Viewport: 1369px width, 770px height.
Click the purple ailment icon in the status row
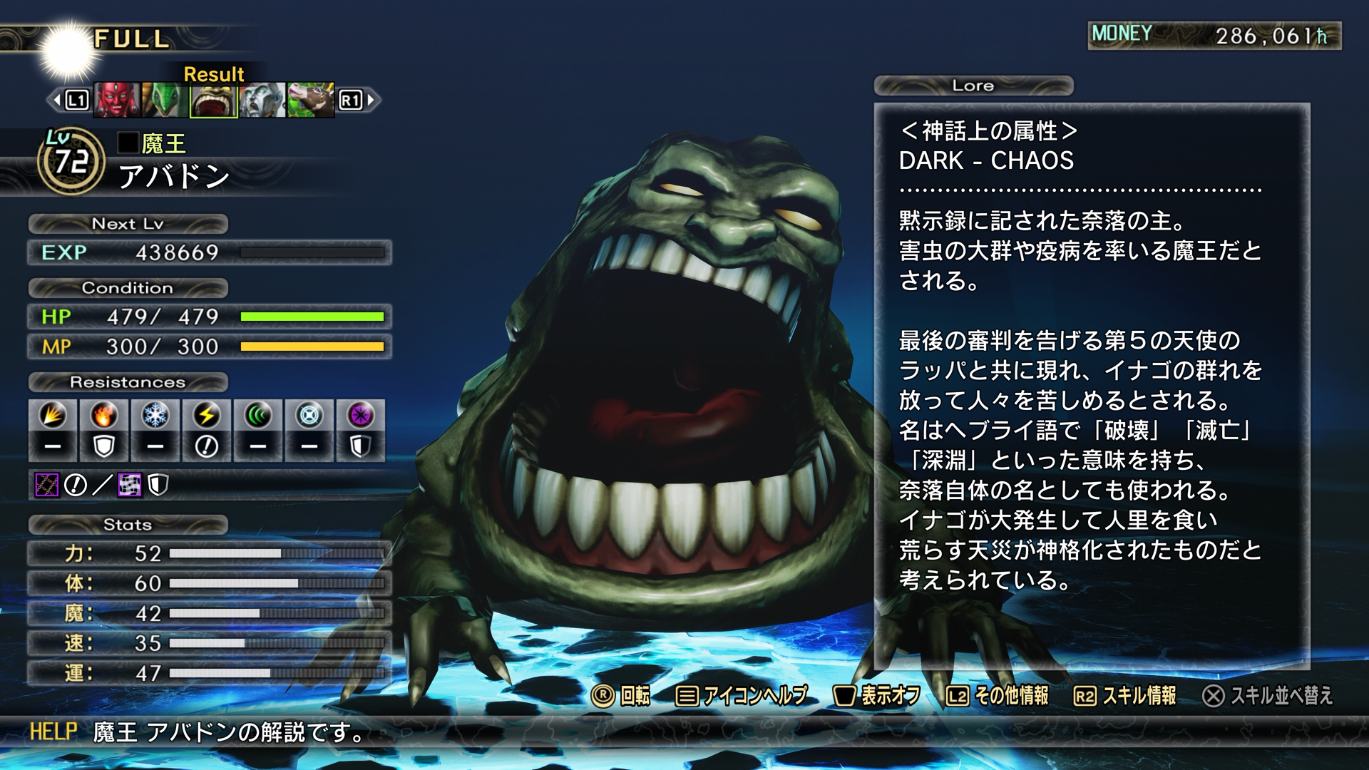click(47, 486)
